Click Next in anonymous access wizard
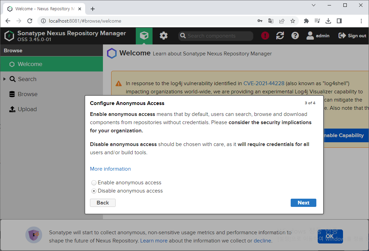This screenshot has width=369, height=251. point(303,203)
